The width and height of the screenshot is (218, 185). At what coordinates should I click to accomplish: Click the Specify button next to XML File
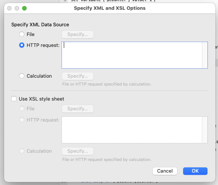tap(78, 35)
